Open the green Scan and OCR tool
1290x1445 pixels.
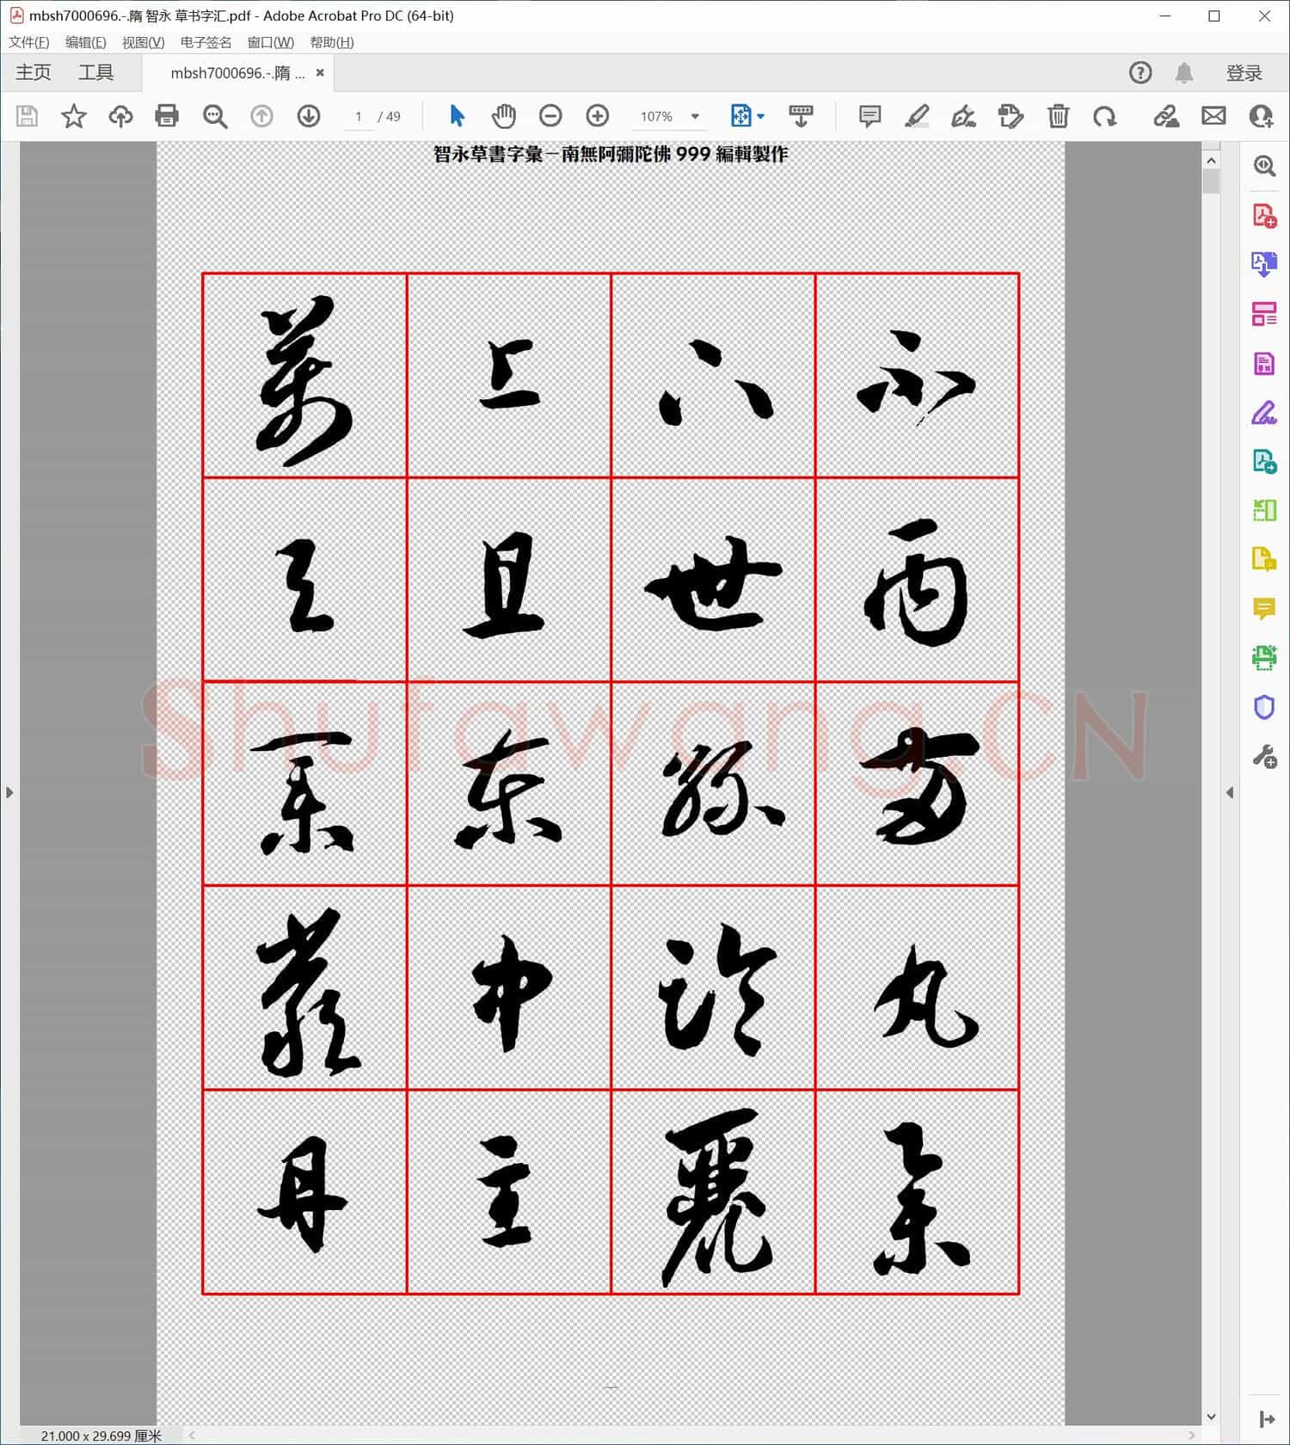click(x=1263, y=658)
